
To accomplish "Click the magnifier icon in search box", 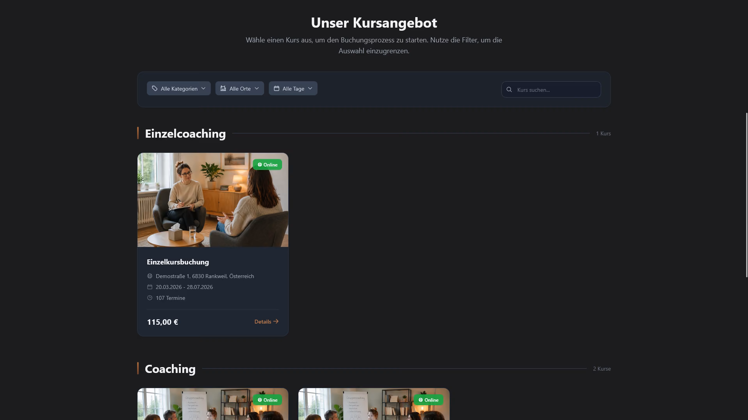I will 509,89.
